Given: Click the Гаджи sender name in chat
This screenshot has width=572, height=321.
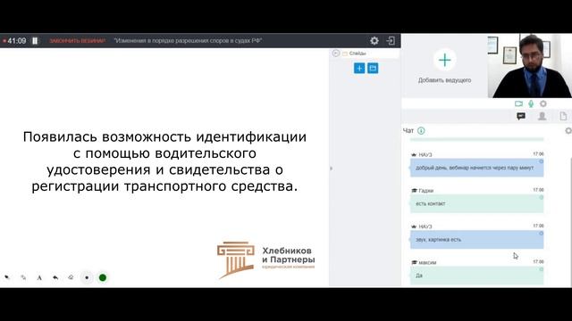Looking at the screenshot, I should [426, 190].
